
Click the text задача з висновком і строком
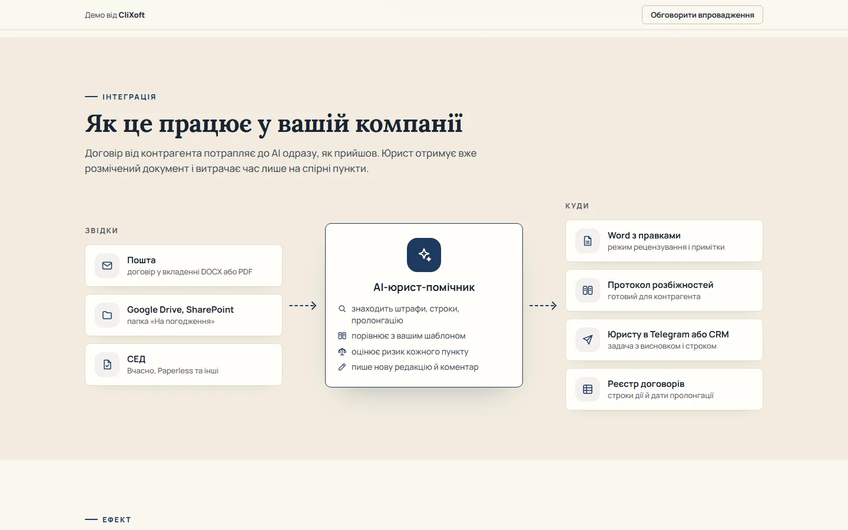tap(662, 346)
